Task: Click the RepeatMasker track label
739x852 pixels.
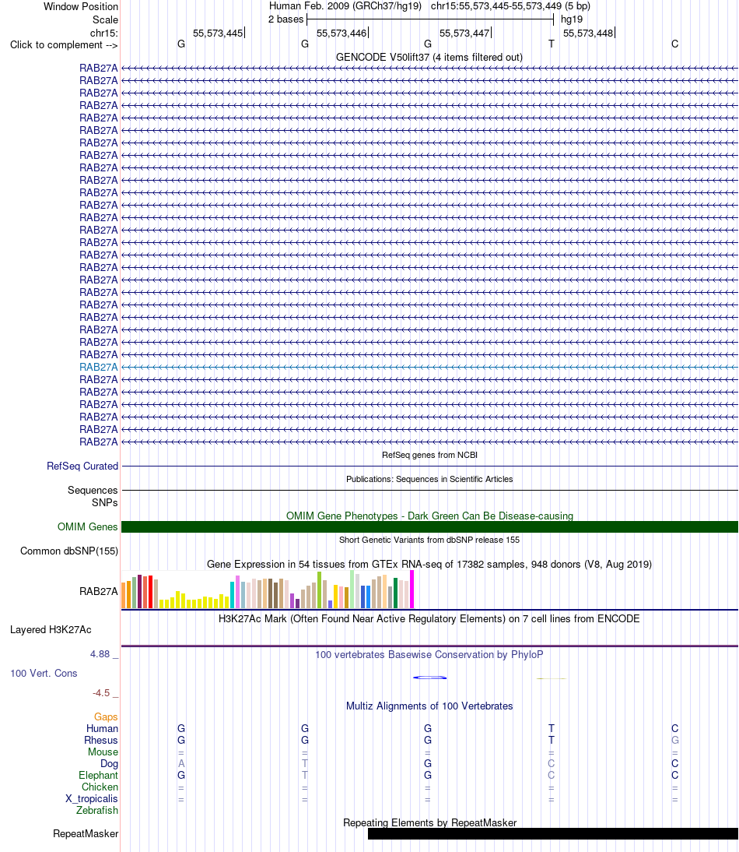Action: point(86,833)
